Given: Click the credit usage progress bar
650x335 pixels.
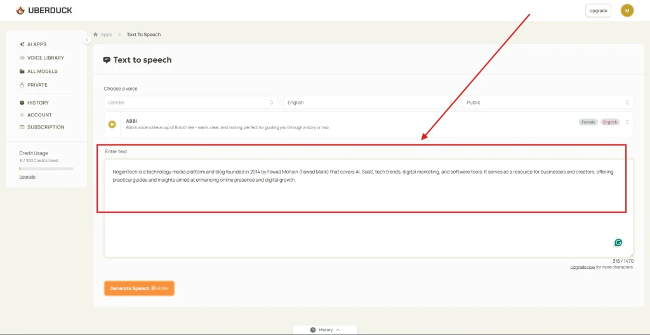Looking at the screenshot, I should (x=46, y=168).
